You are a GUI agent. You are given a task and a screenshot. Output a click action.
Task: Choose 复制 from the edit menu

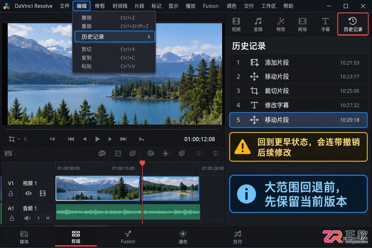click(x=114, y=58)
